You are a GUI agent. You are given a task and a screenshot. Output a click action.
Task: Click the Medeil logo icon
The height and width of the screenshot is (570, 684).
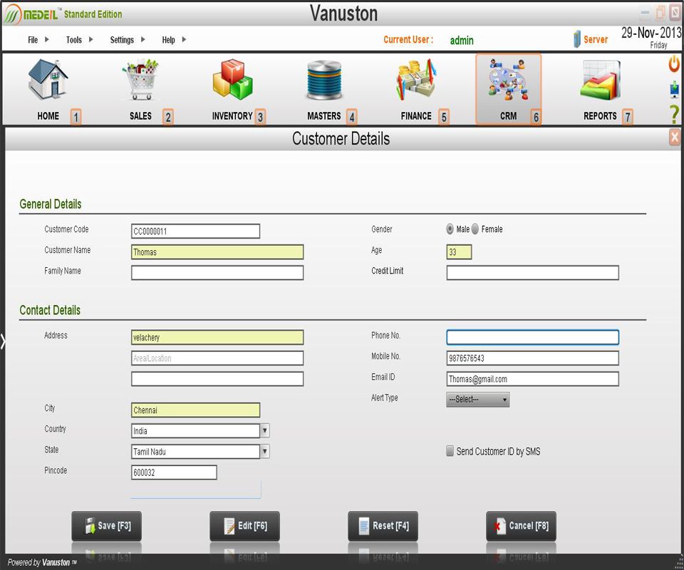(x=13, y=14)
